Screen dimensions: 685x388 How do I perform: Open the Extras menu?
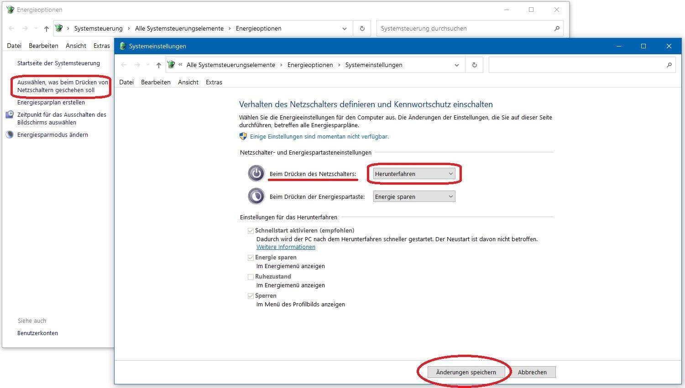214,82
